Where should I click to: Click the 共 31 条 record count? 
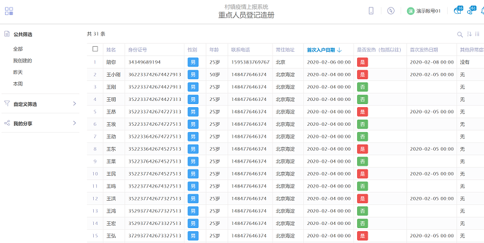[x=96, y=34]
